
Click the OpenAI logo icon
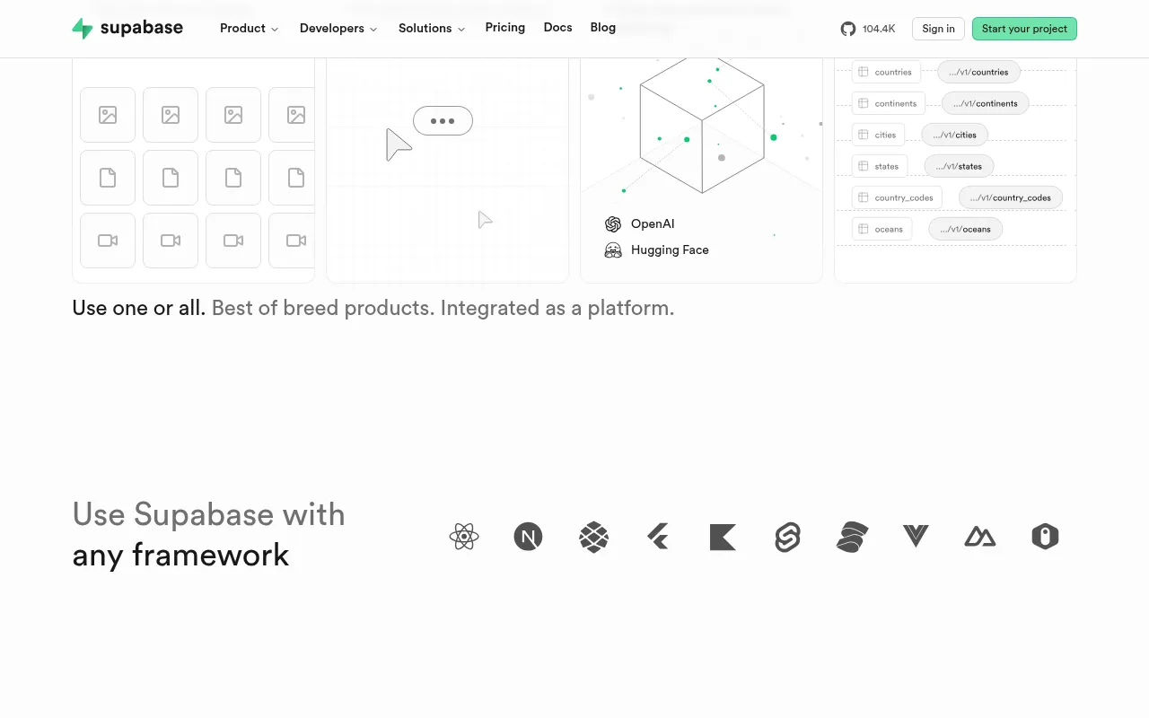[613, 224]
